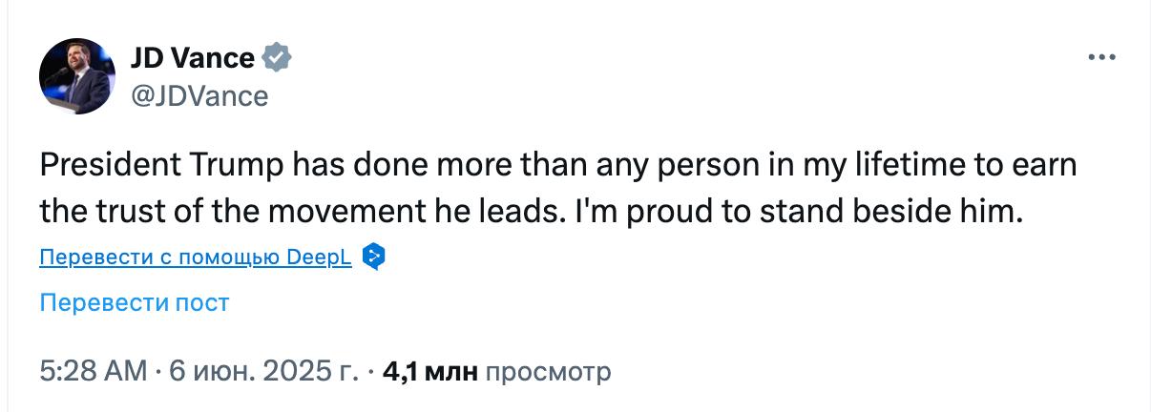The image size is (1151, 412).
Task: Click "I'm proud to stand beside him" sentence
Action: (798, 212)
